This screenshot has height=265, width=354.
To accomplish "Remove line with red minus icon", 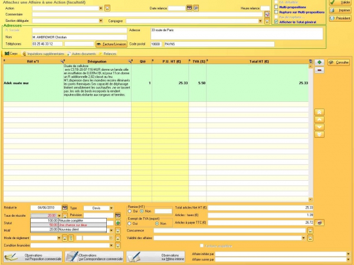I will pyautogui.click(x=319, y=70).
